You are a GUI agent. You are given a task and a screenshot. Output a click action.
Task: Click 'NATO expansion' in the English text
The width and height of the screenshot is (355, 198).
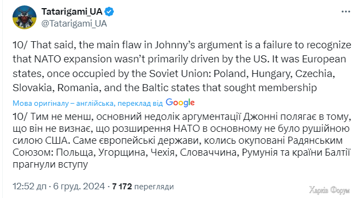[73, 59]
